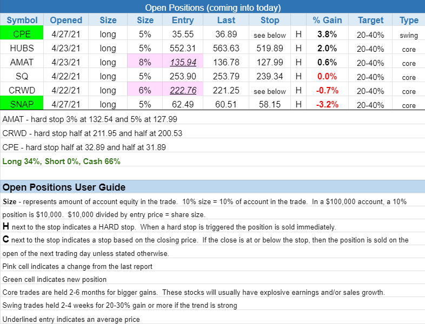Click the 3.8% gain value

coord(327,34)
